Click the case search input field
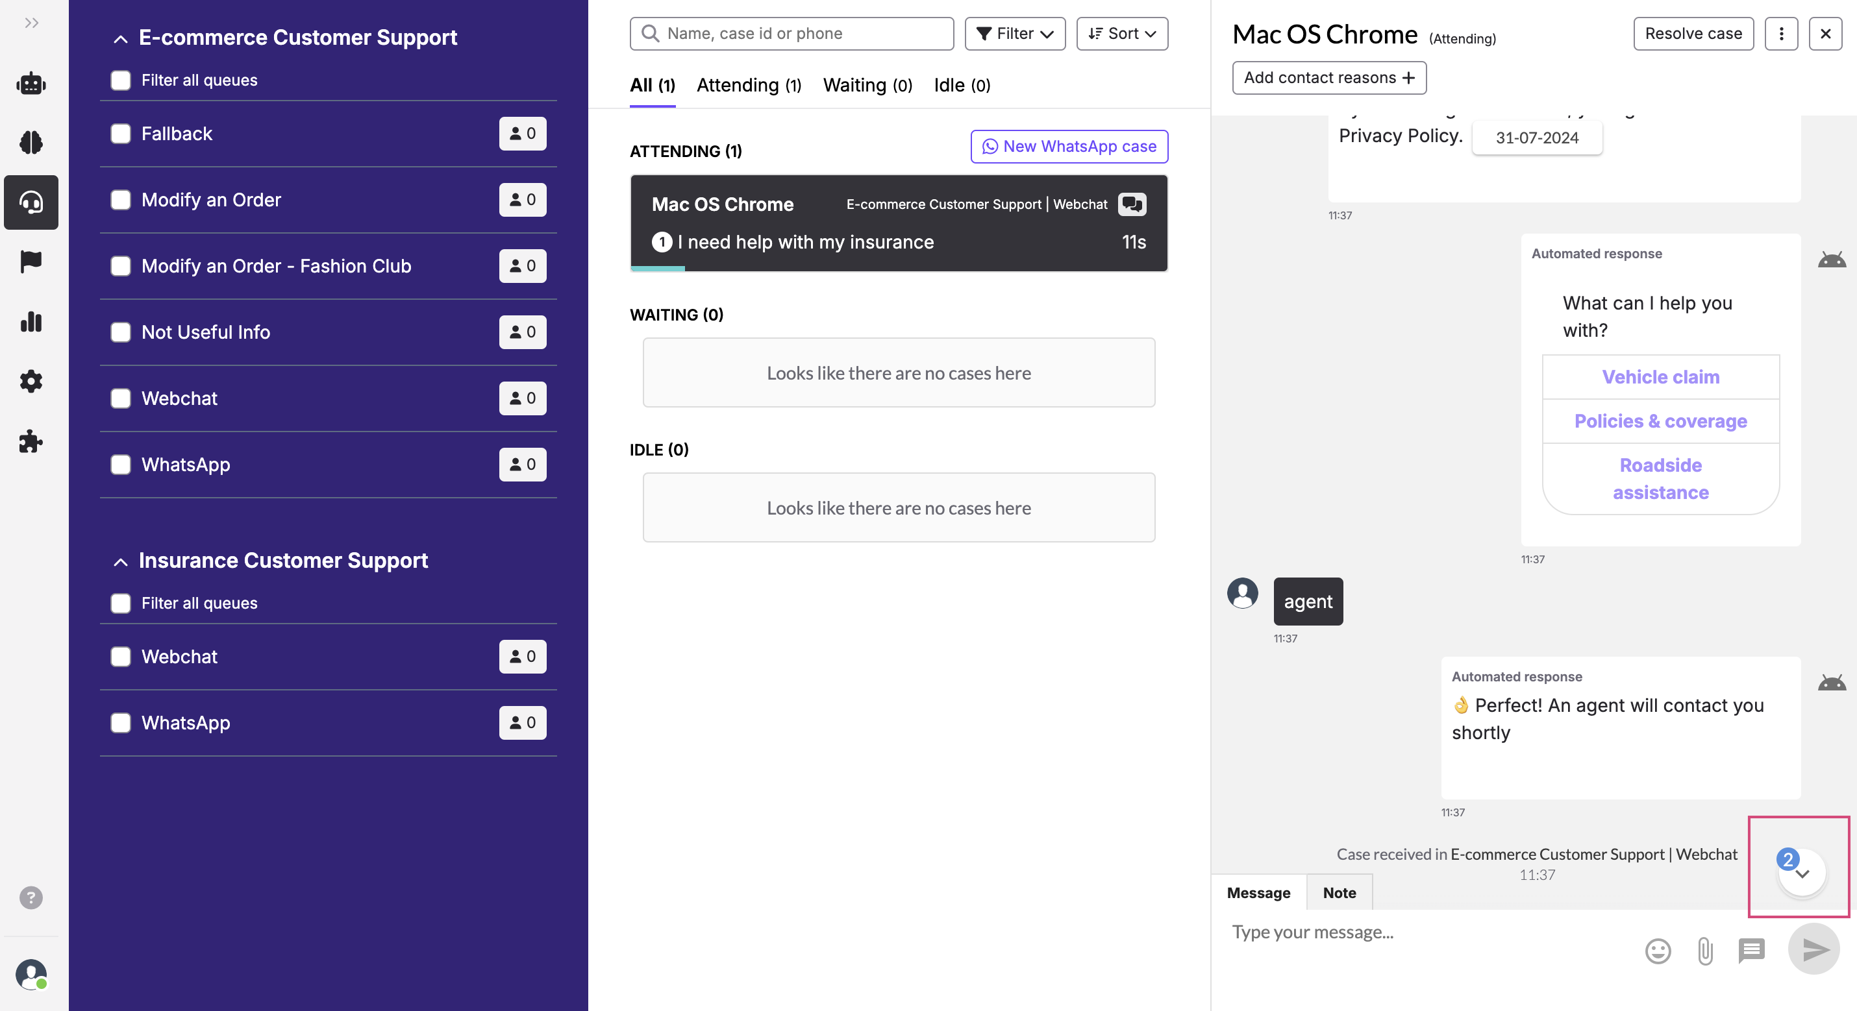This screenshot has height=1011, width=1857. pos(791,34)
